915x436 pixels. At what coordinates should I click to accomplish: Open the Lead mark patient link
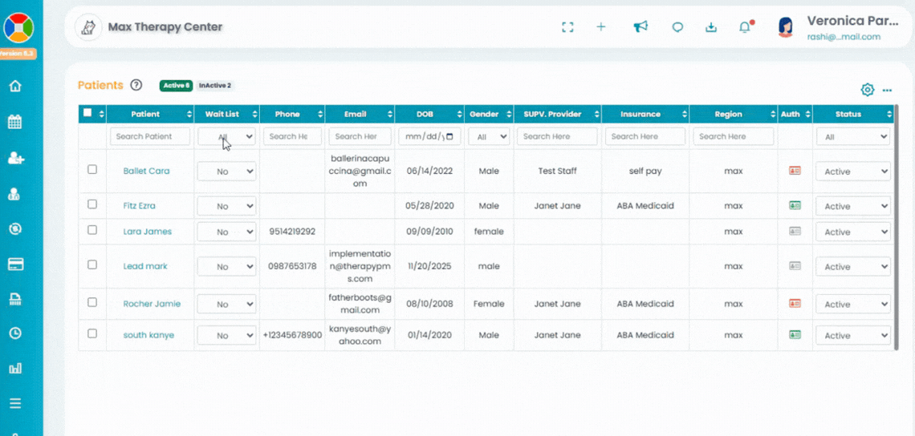145,266
